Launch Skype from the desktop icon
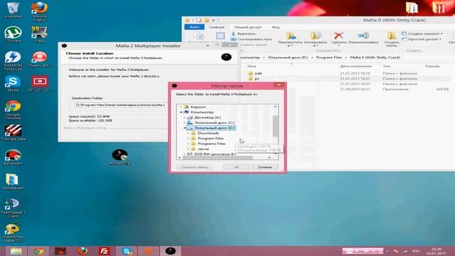Image resolution: width=455 pixels, height=256 pixels. pos(13,84)
